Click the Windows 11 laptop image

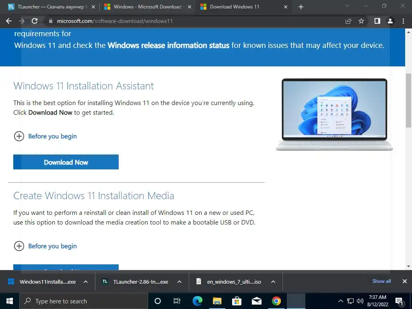pos(334,114)
